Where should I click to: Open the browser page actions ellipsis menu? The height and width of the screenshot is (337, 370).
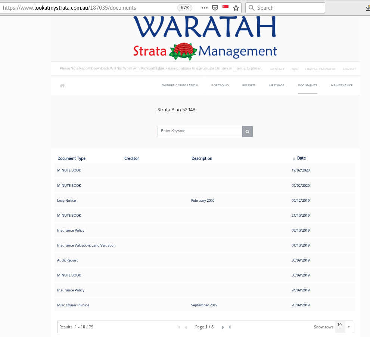point(204,8)
